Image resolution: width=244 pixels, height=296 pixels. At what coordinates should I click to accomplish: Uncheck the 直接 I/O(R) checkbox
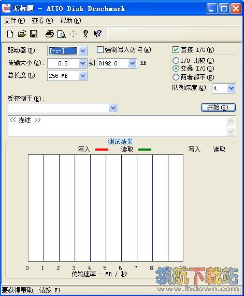coord(176,50)
